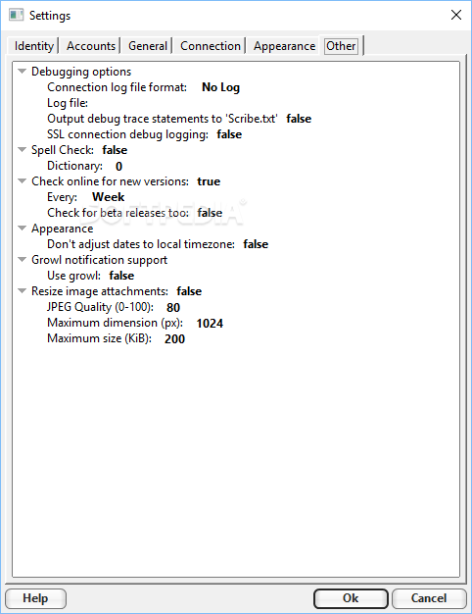Toggle Check for beta releases too value
The image size is (472, 614).
tap(210, 213)
